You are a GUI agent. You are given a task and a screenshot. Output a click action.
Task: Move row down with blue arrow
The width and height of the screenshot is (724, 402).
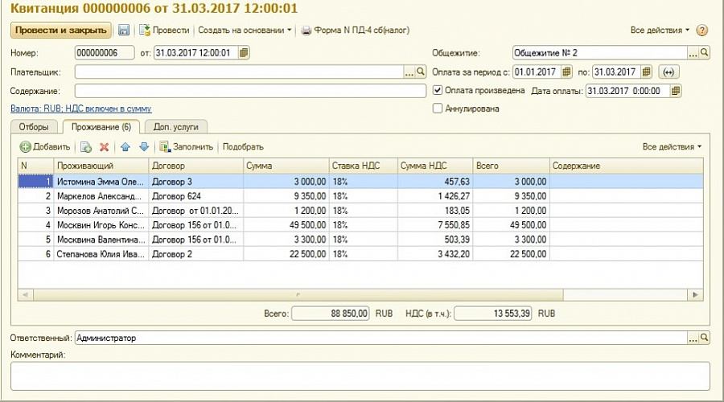144,147
